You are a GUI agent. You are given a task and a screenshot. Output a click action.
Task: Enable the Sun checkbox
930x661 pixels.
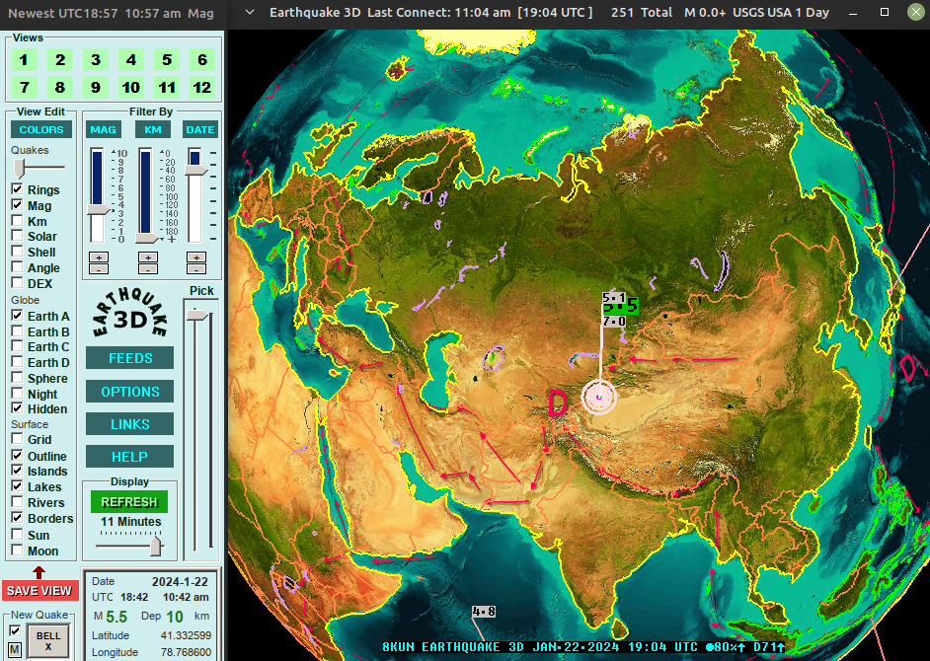point(17,534)
